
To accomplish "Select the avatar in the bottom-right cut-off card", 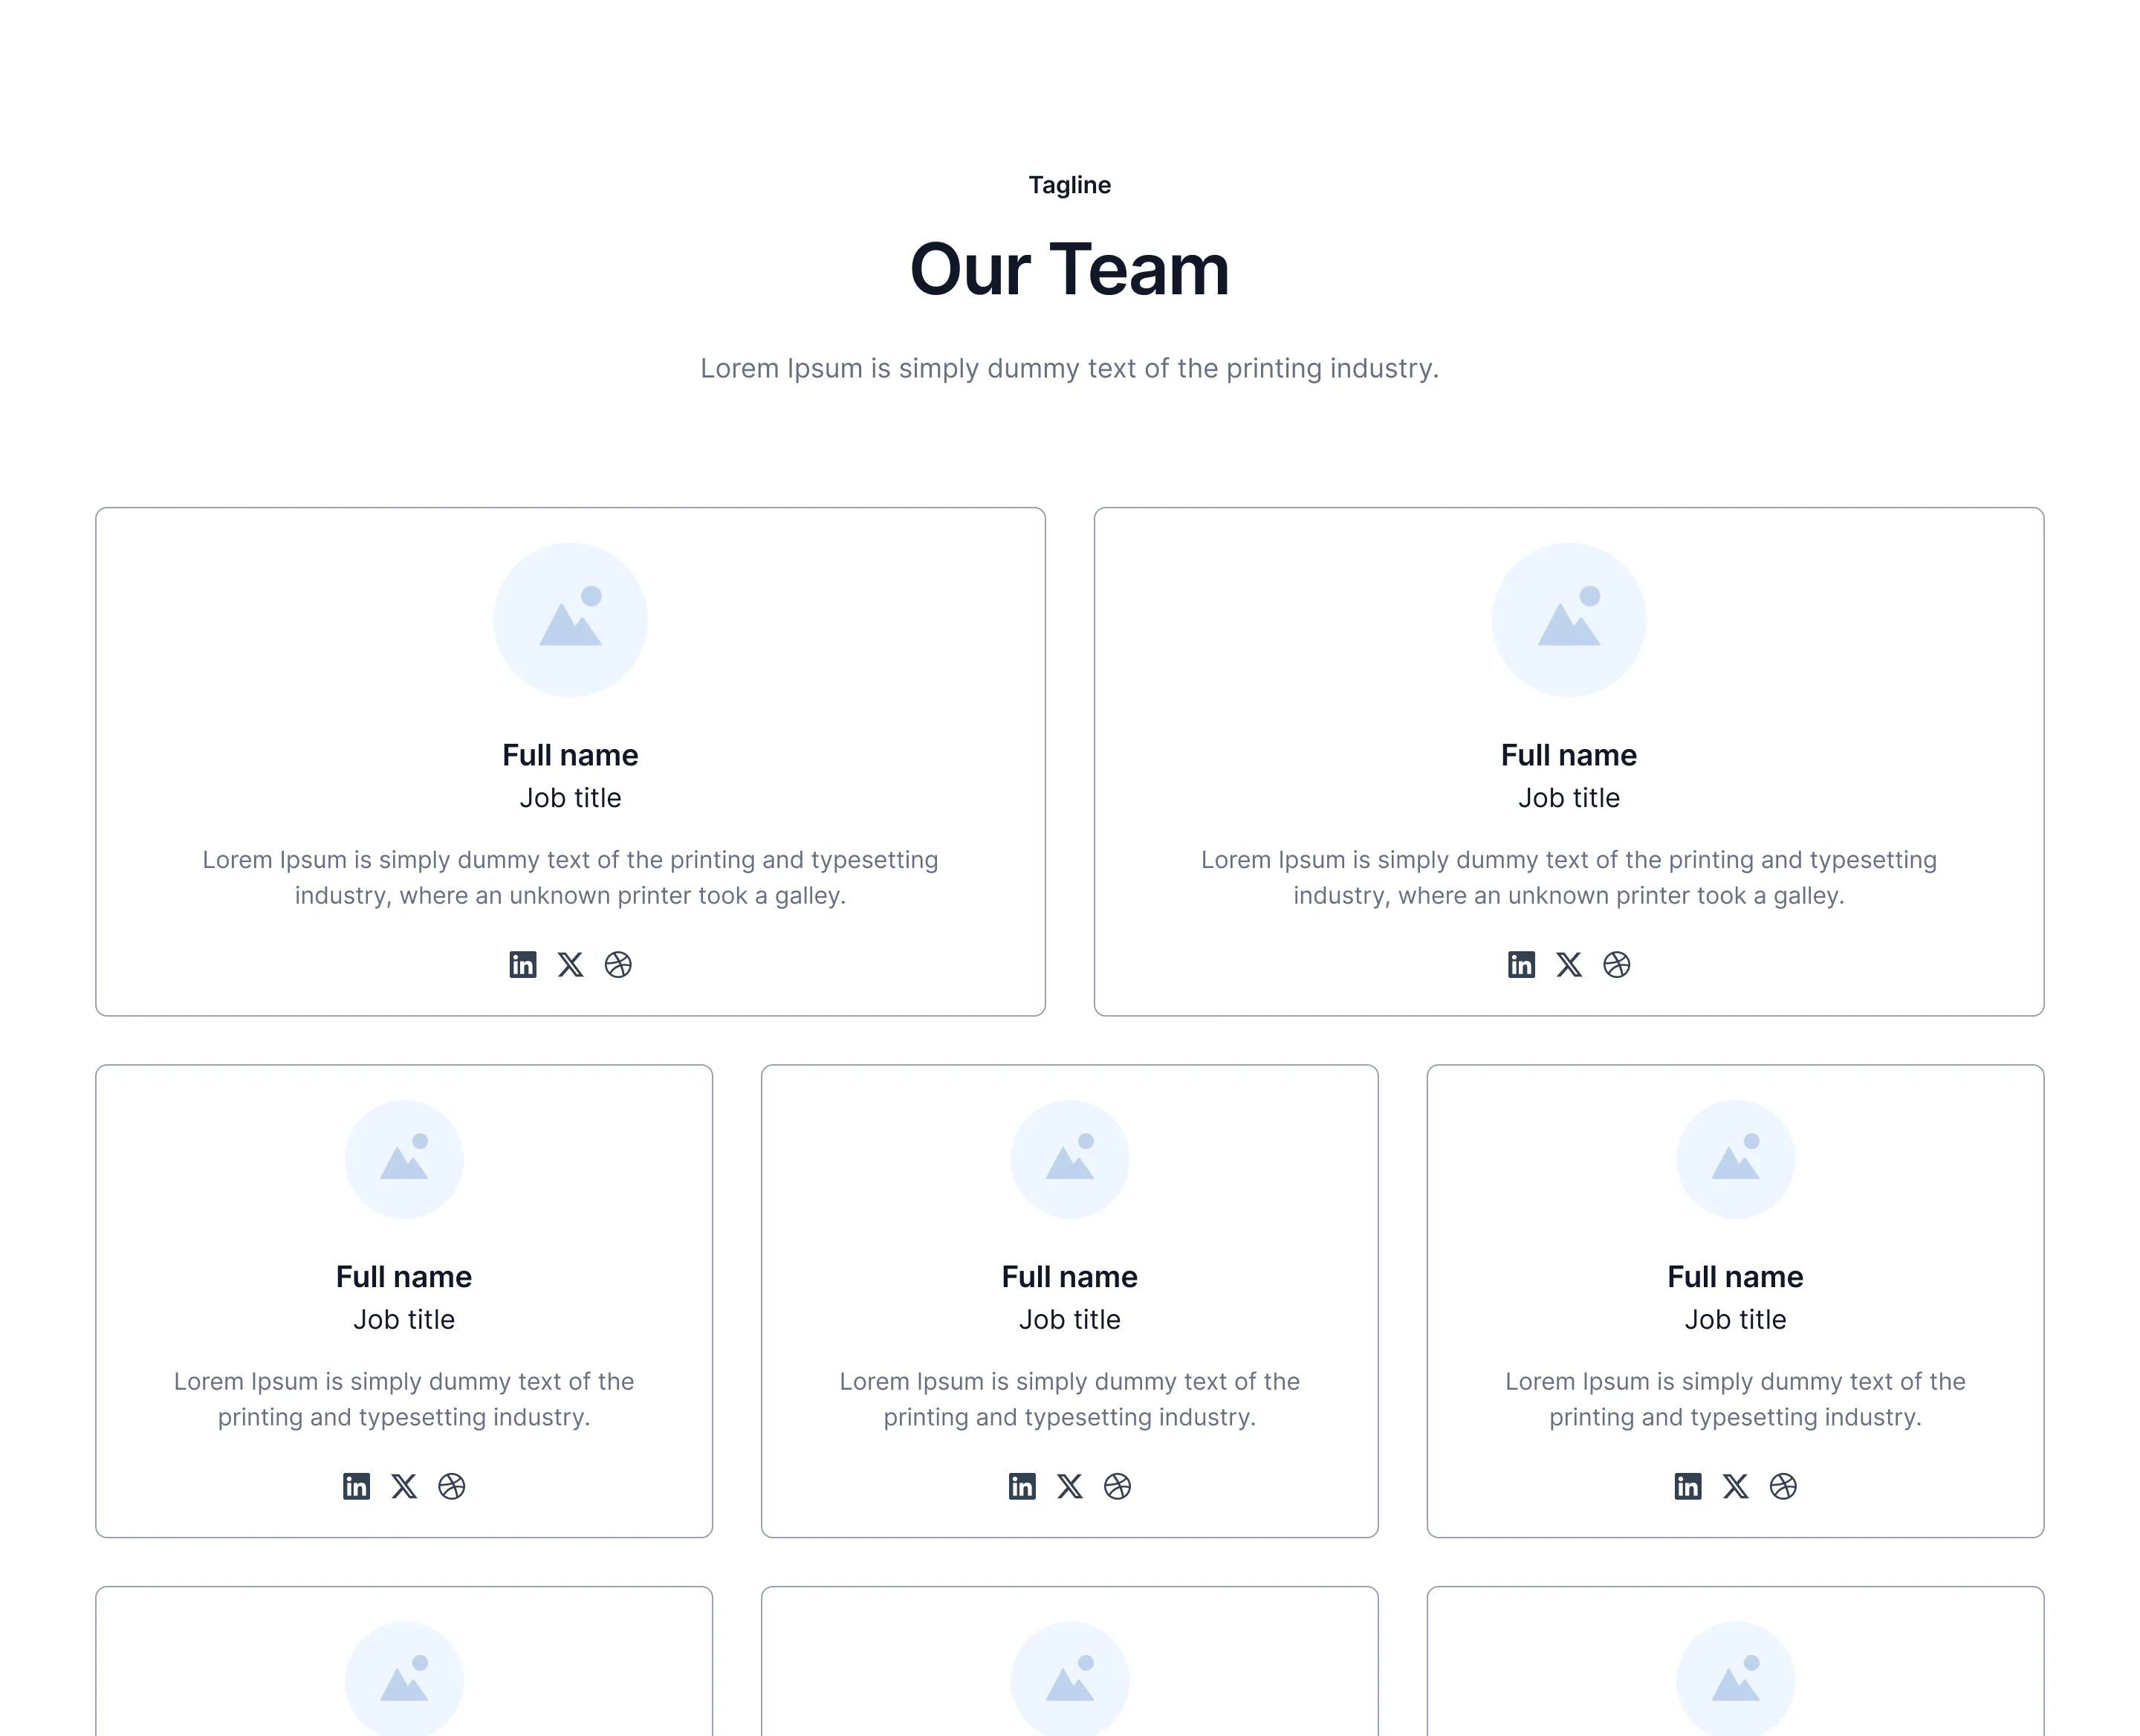I will [x=1735, y=1679].
